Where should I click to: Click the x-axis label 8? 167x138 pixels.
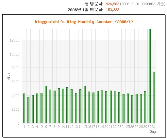[x=54, y=127]
